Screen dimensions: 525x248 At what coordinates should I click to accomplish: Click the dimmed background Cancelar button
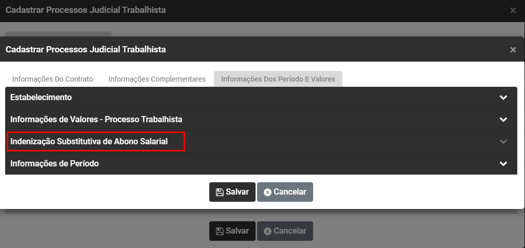tap(285, 231)
